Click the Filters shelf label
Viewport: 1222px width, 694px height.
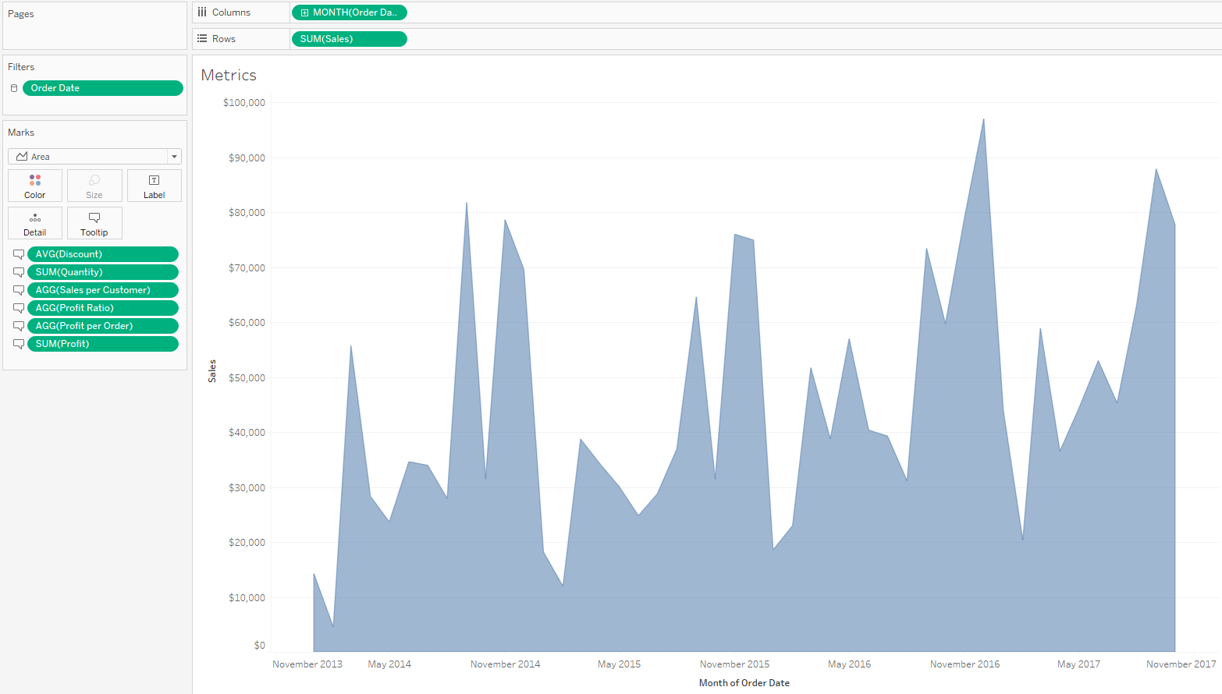click(x=21, y=67)
